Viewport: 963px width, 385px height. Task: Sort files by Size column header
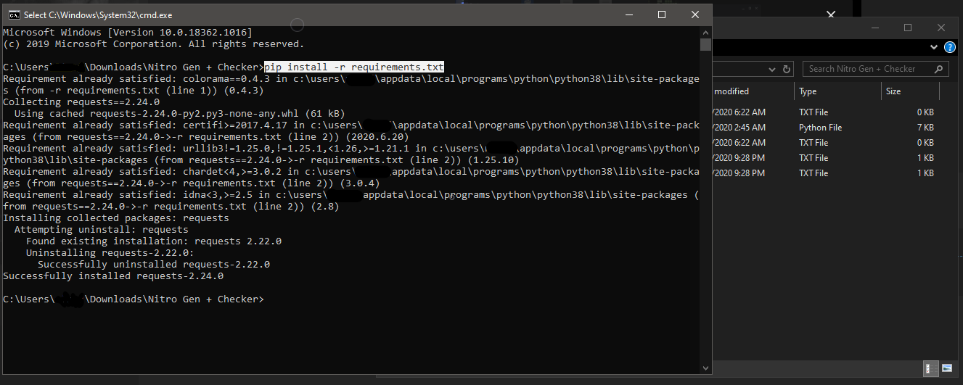coord(909,91)
